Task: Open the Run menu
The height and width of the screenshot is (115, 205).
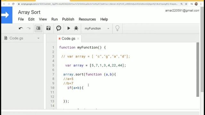Action: coord(54,19)
